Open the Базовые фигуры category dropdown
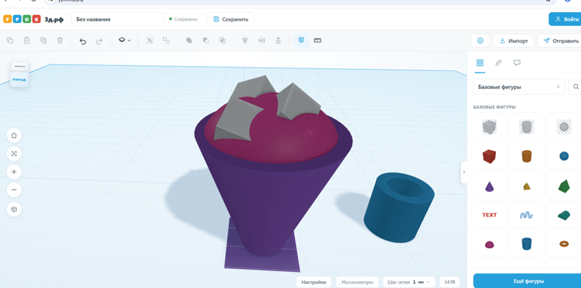Image resolution: width=581 pixels, height=288 pixels. click(x=519, y=87)
